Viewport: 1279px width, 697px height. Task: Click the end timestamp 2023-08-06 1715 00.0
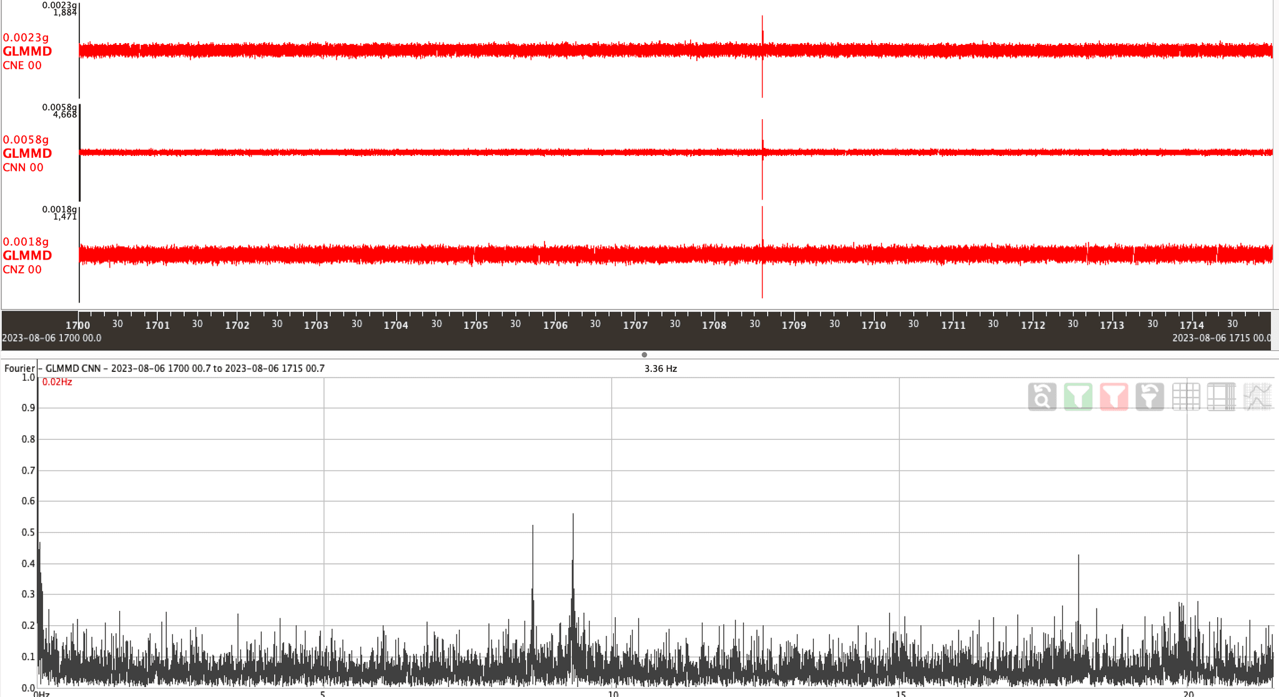tap(1222, 338)
